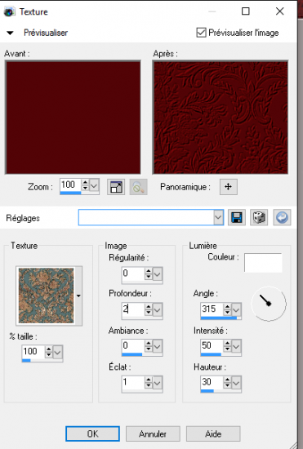
Task: Click the % taille spinner arrows
Action: [49, 352]
